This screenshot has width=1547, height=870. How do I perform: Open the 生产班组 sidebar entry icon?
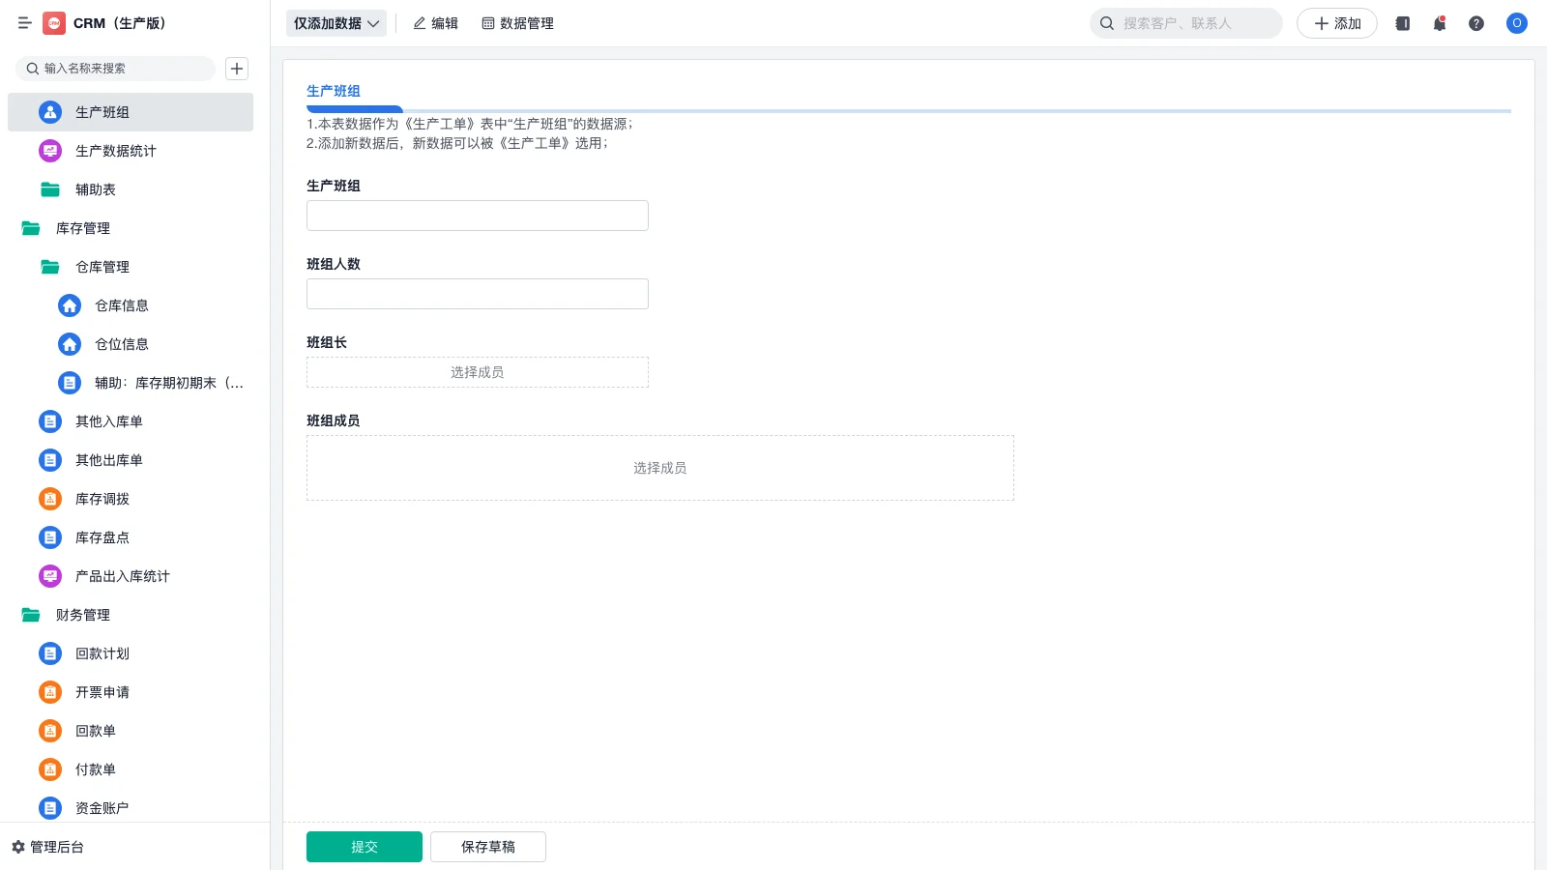(x=49, y=112)
